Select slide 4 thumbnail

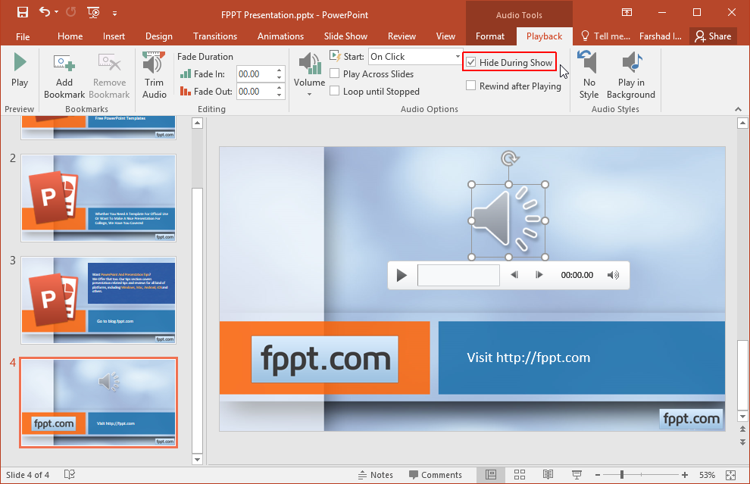98,403
